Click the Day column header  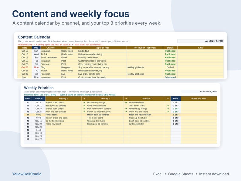[36, 48]
